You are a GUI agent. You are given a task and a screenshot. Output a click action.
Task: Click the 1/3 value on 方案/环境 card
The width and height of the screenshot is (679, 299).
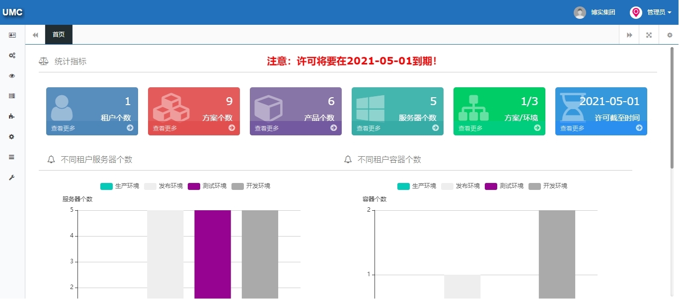click(529, 101)
